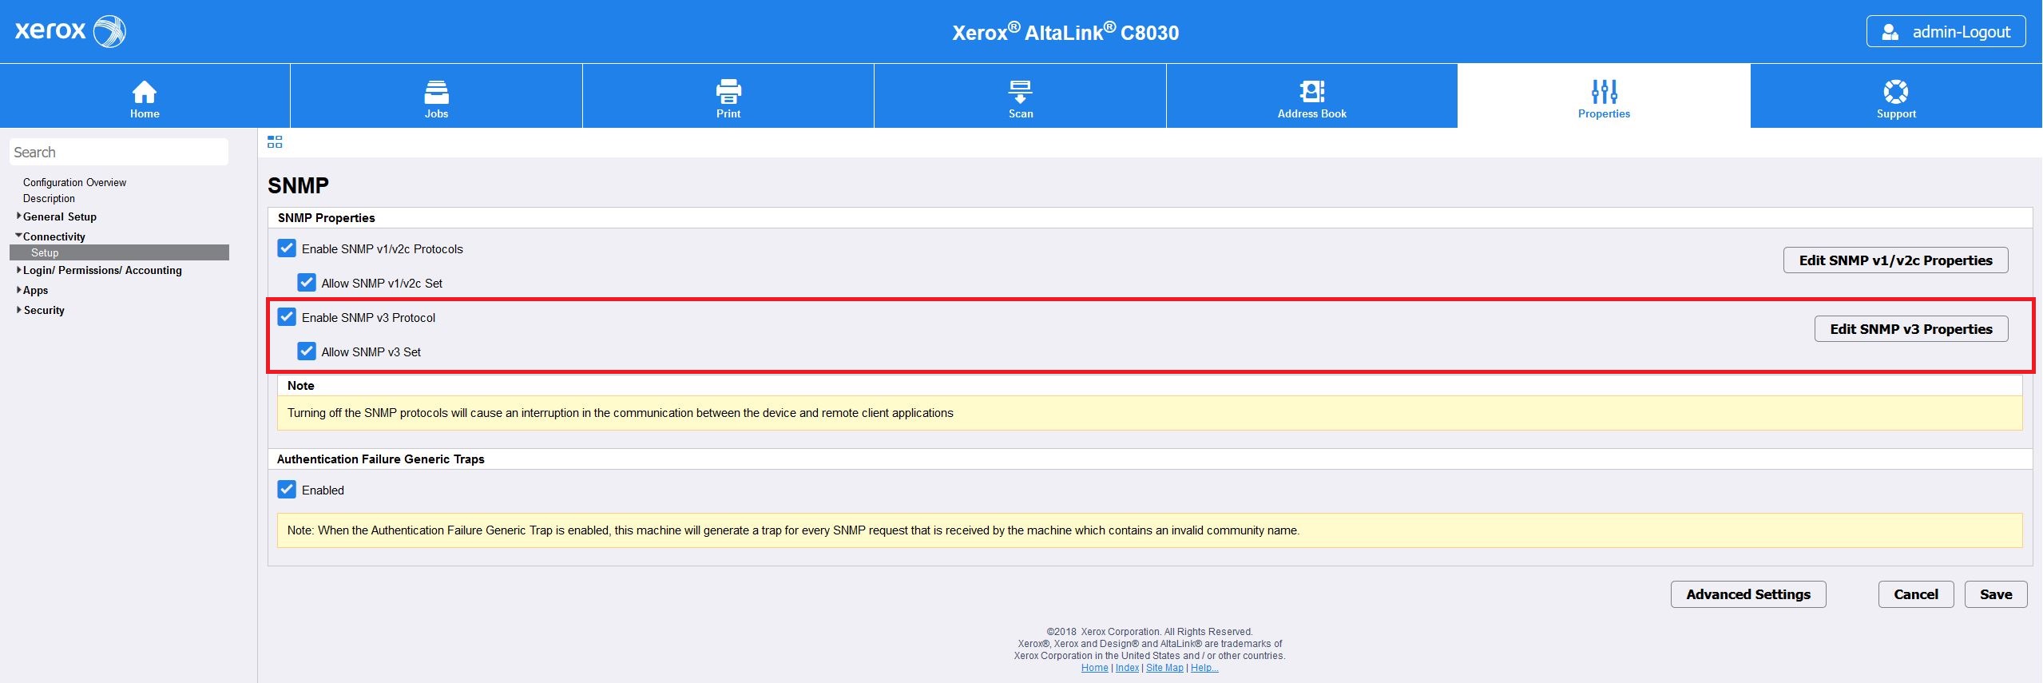Uncheck Enable SNMP v1/v2c Protocols
Viewport: 2043px width, 683px height.
(x=287, y=248)
